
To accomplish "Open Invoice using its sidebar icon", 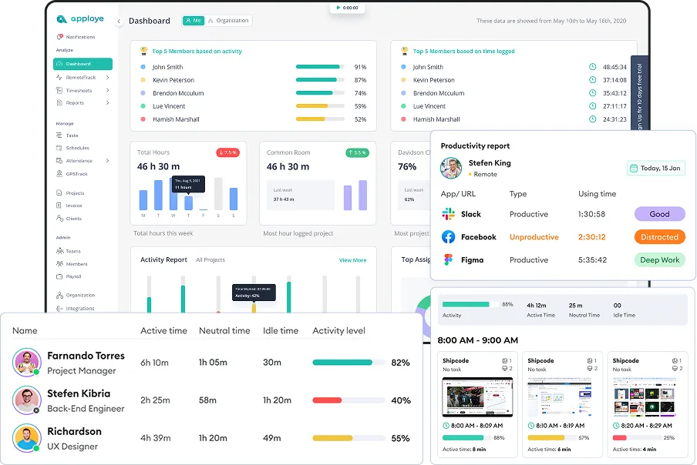I will click(60, 205).
